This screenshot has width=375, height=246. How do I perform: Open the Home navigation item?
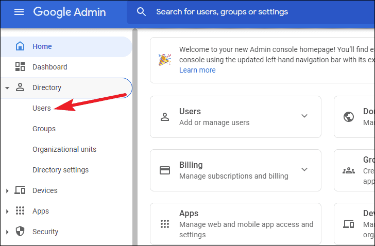pyautogui.click(x=66, y=46)
